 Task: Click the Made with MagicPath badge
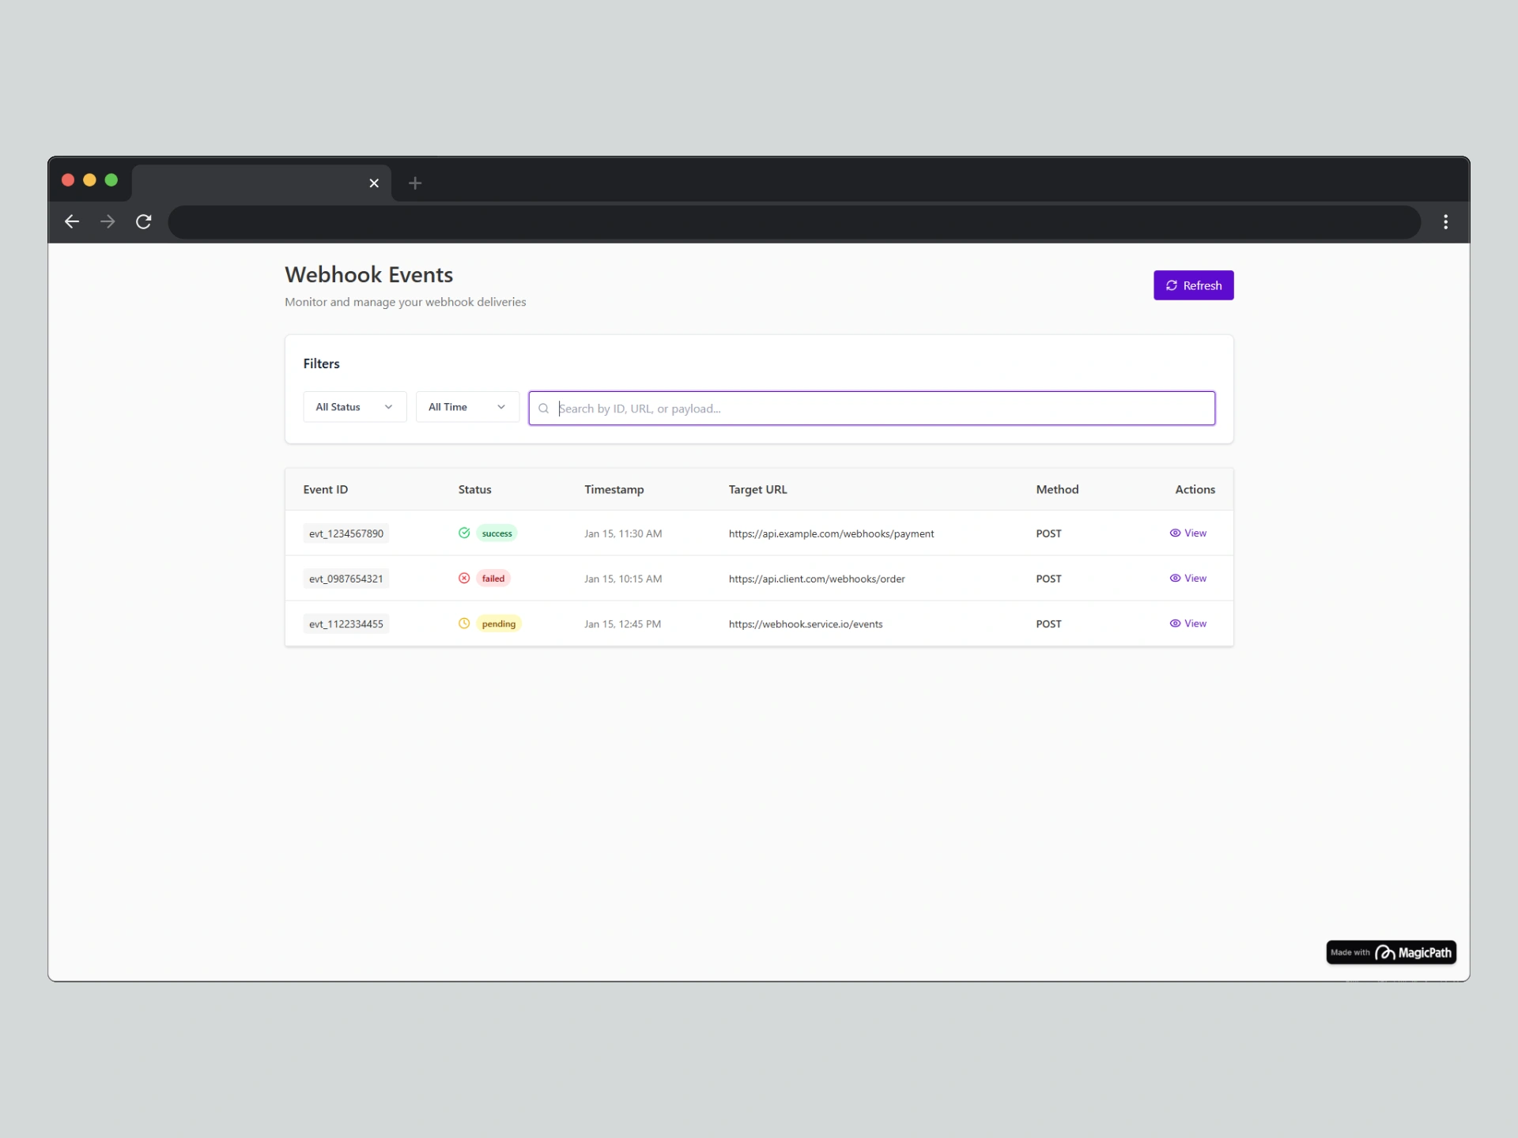pyautogui.click(x=1391, y=952)
